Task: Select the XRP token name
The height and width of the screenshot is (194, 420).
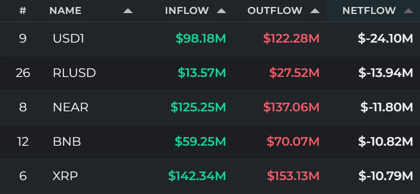Action: tap(65, 176)
